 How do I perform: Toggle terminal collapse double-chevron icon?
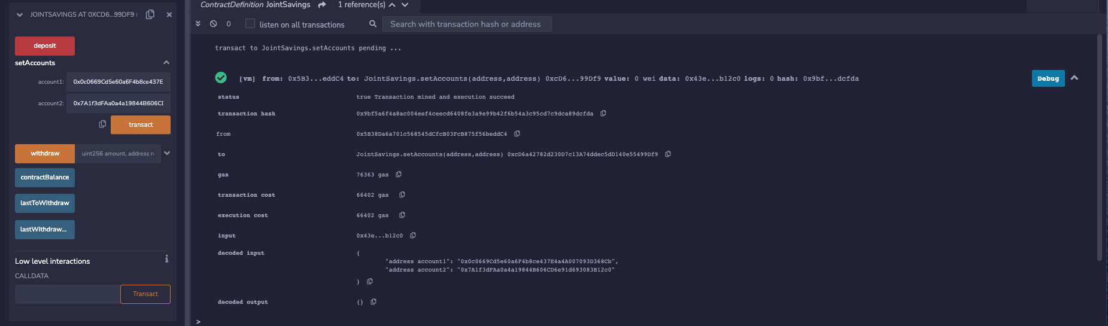click(198, 24)
